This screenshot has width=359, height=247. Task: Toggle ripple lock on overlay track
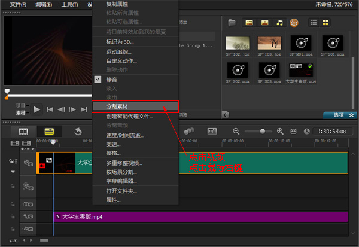pos(13,186)
